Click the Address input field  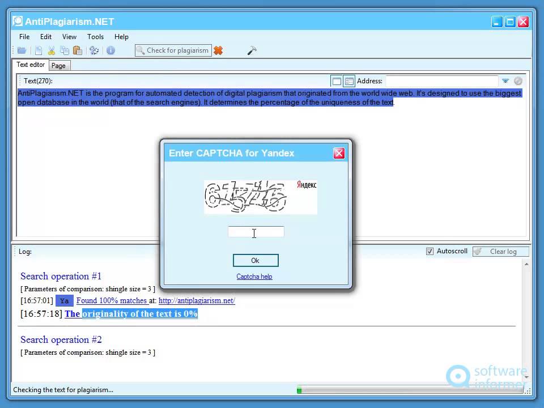coord(442,81)
